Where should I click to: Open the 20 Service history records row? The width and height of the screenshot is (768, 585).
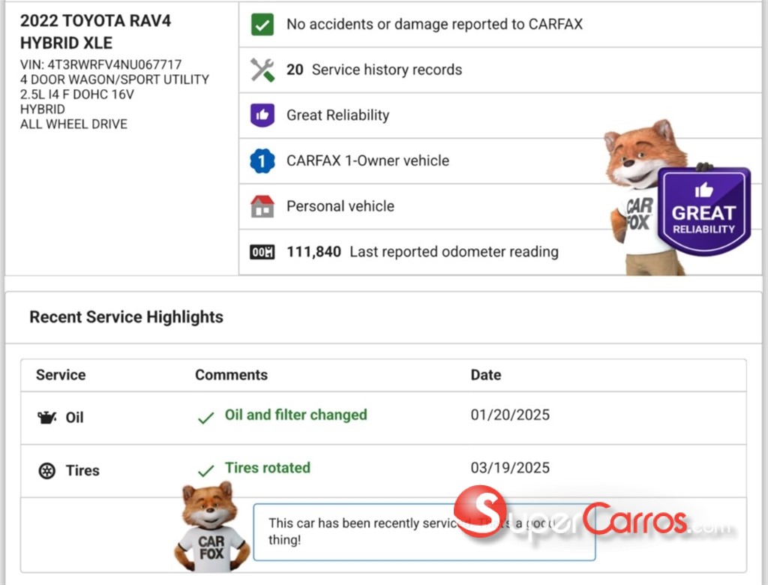pos(373,70)
